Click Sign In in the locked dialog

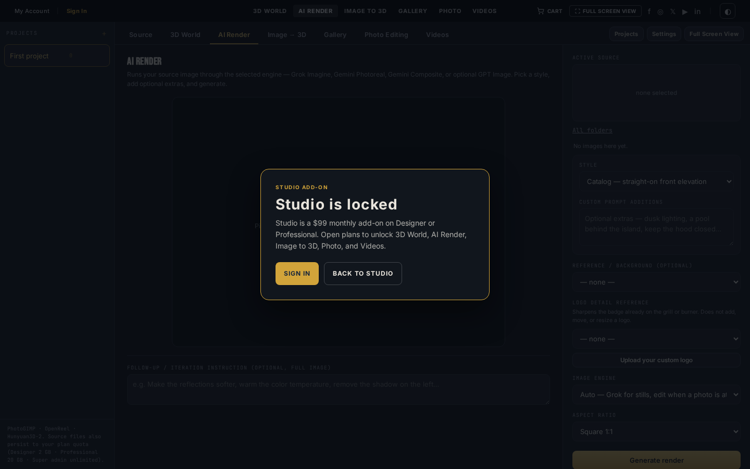(297, 274)
